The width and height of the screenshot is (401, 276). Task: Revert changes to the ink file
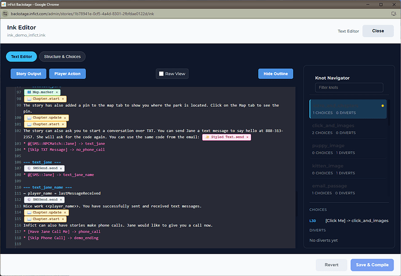(331, 265)
